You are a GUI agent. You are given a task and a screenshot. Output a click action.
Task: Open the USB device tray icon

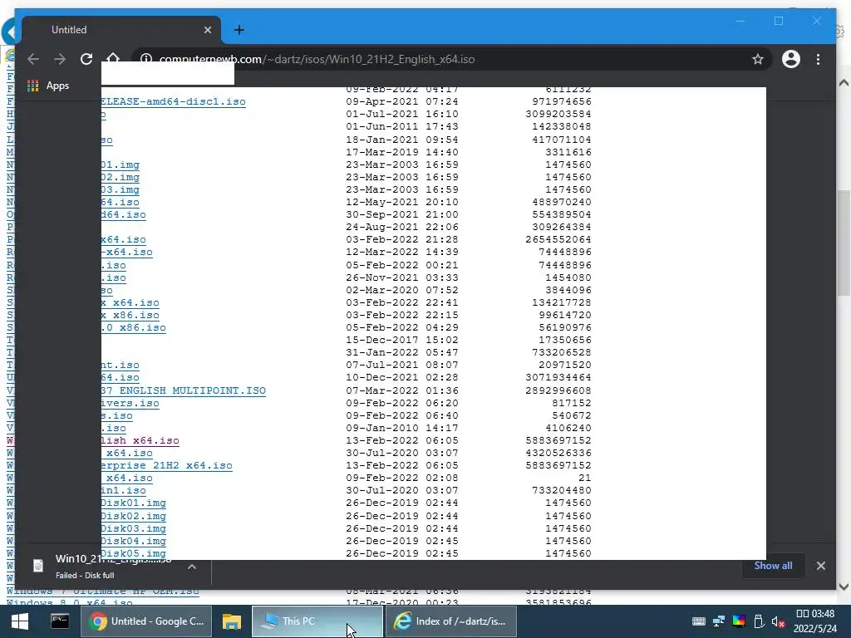coord(759,621)
